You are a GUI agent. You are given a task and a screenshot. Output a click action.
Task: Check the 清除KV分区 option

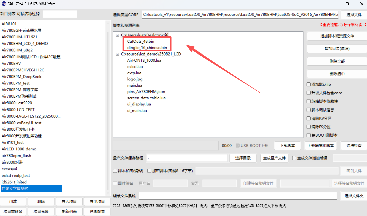click(x=309, y=118)
